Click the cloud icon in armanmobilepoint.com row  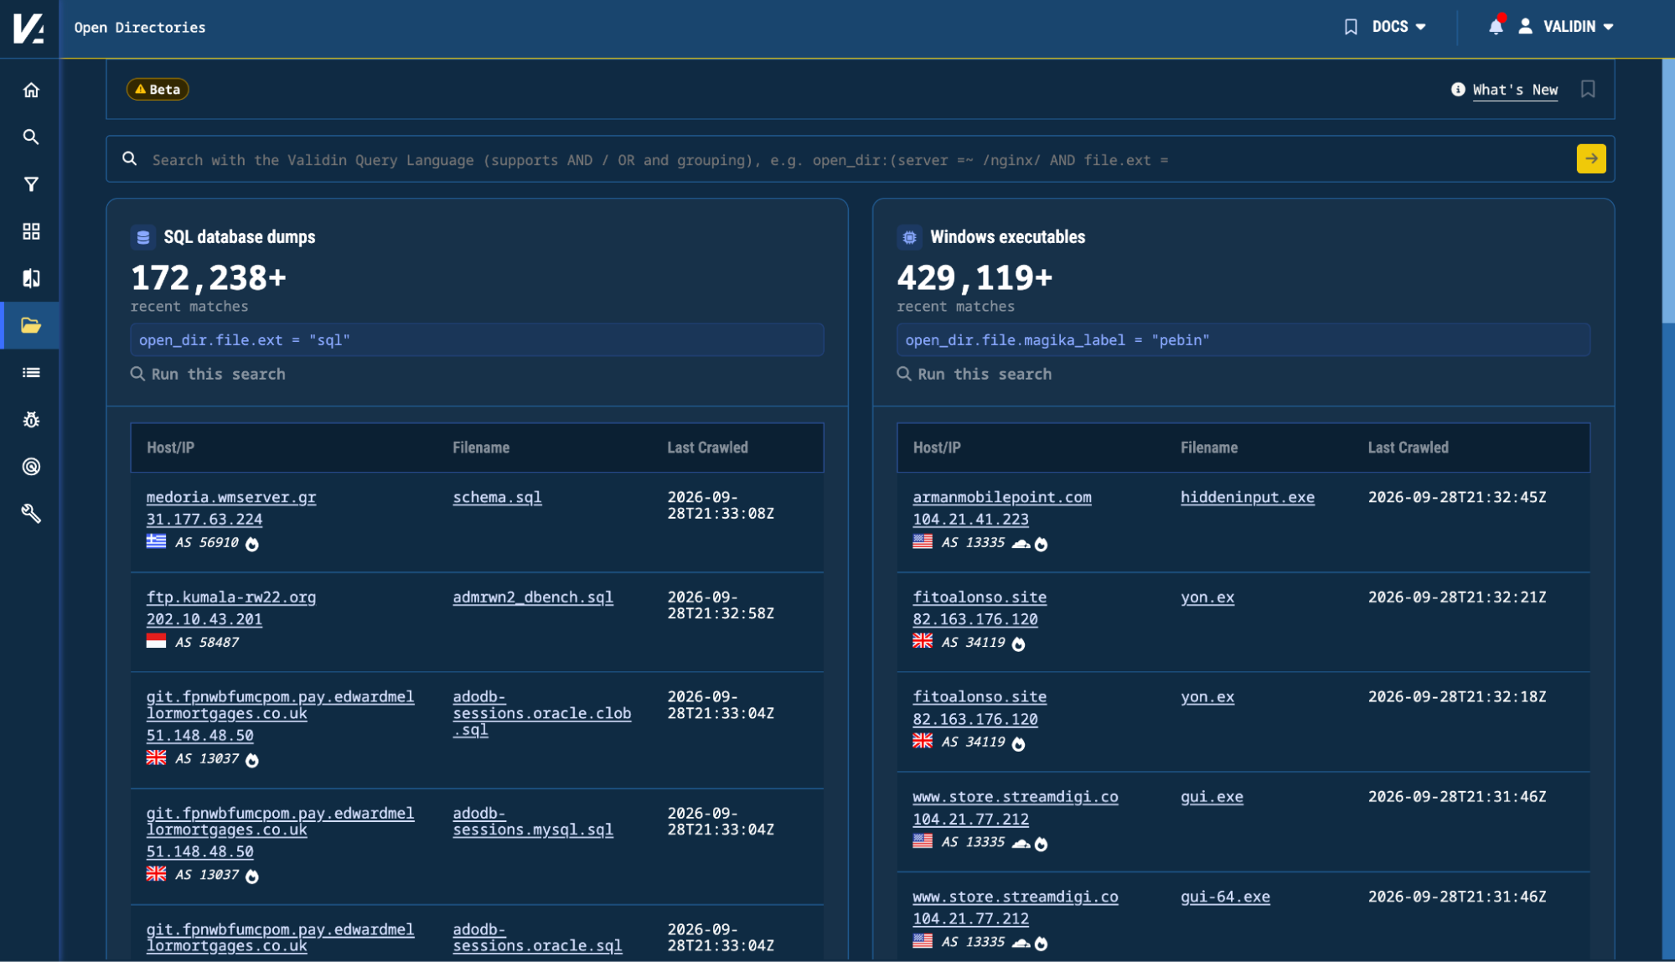1021,544
